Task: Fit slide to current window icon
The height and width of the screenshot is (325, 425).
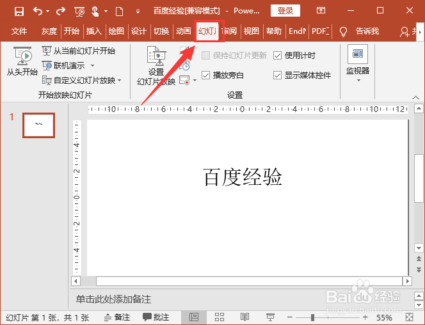Action: point(409,317)
